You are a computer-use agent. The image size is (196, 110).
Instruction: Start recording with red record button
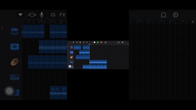pyautogui.click(x=101, y=42)
